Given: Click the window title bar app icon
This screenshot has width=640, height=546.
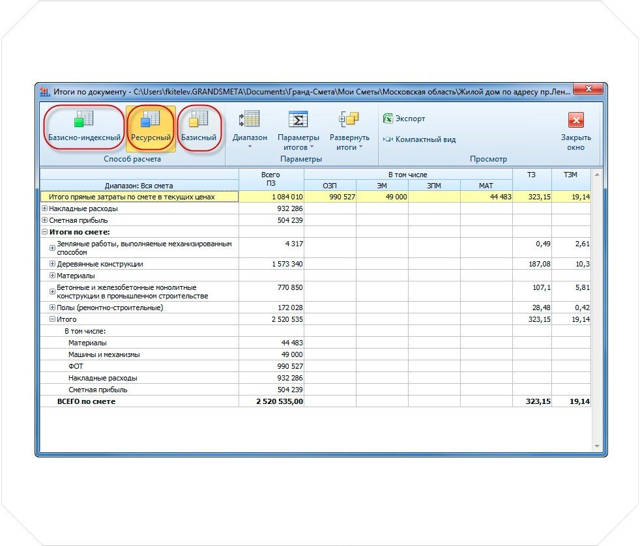Looking at the screenshot, I should click(x=44, y=93).
